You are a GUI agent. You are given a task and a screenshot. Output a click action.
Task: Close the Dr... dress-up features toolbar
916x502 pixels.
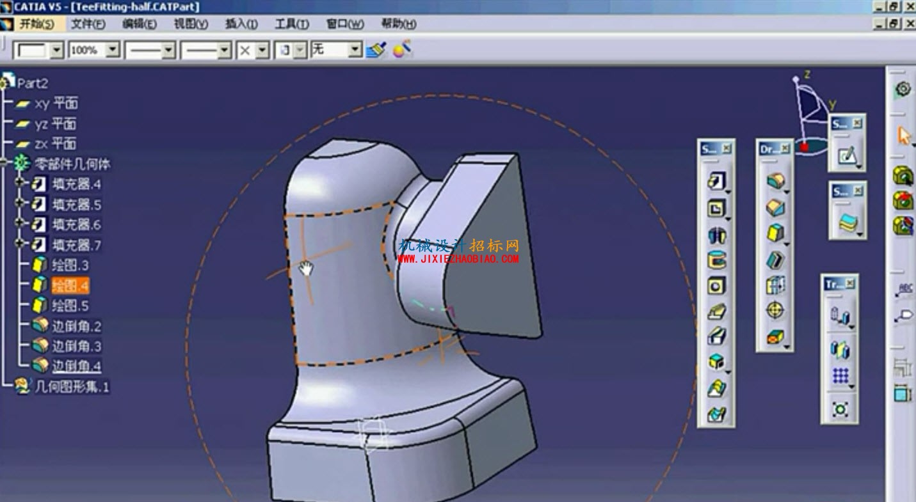click(785, 148)
